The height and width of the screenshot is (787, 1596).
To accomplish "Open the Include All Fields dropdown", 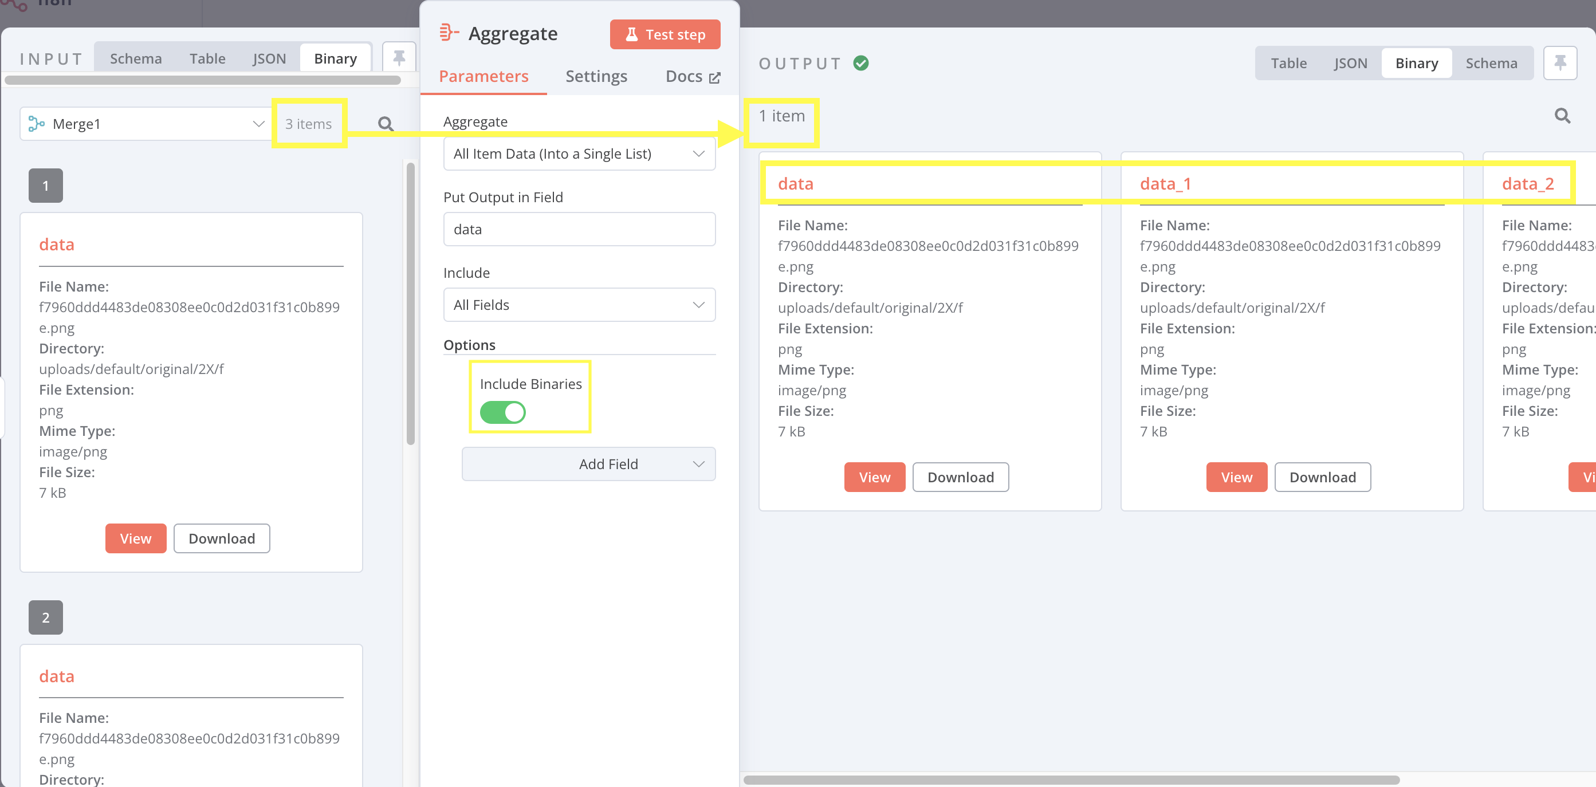I will point(579,305).
